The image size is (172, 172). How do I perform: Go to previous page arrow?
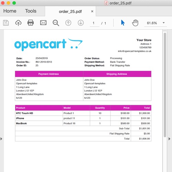coord(68,23)
